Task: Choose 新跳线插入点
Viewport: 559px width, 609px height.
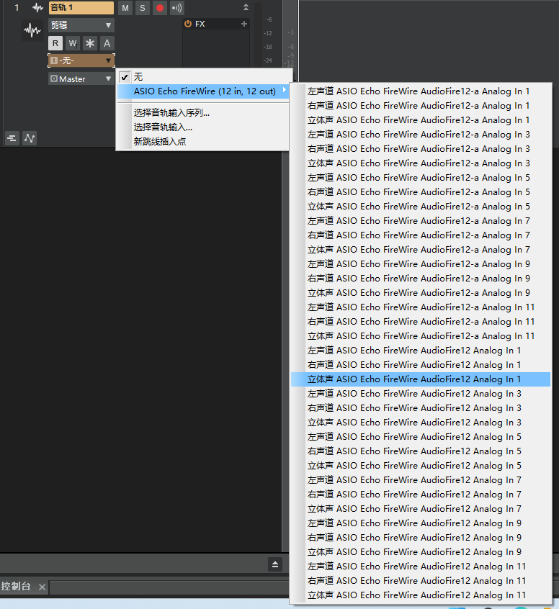Action: point(204,141)
